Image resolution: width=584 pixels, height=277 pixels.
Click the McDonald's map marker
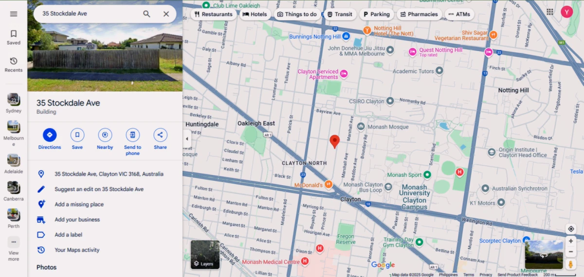click(x=329, y=184)
